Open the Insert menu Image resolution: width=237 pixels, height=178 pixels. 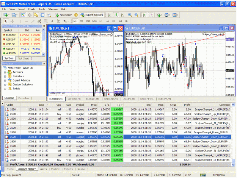tap(22, 9)
